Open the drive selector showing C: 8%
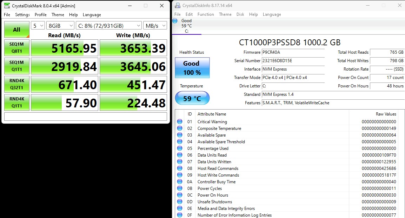This screenshot has width=405, height=218. point(109,26)
